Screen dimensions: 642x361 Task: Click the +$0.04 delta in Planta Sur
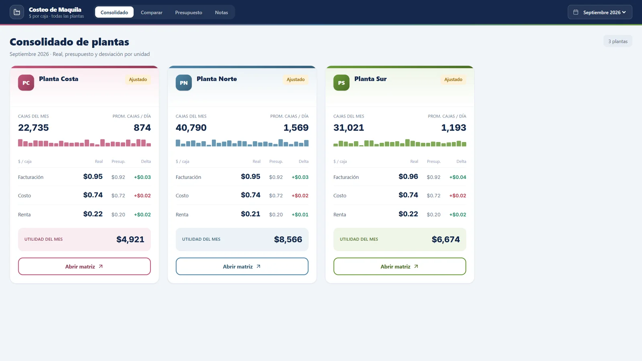(458, 177)
